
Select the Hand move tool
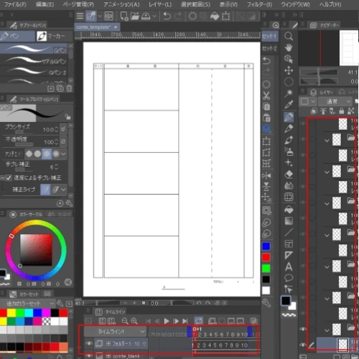tap(289, 48)
